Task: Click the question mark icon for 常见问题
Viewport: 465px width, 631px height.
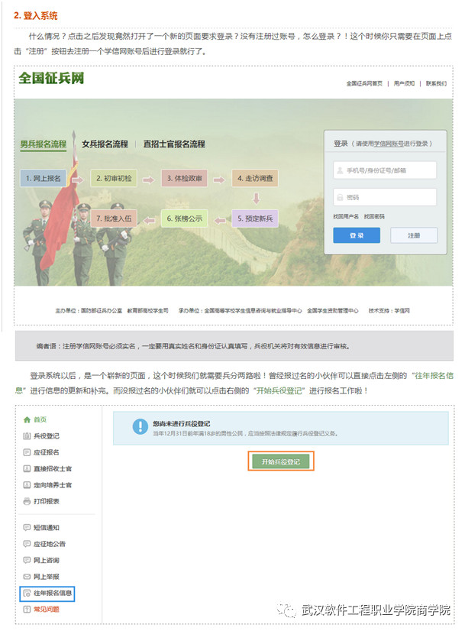Action: pyautogui.click(x=27, y=609)
